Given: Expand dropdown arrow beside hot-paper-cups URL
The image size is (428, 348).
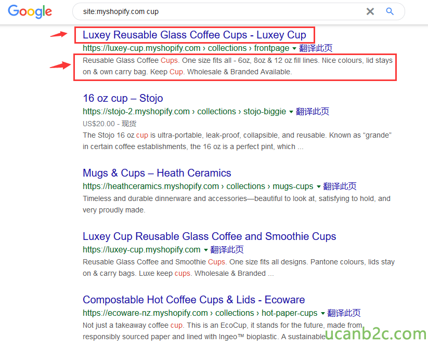Looking at the screenshot, I should (322, 313).
